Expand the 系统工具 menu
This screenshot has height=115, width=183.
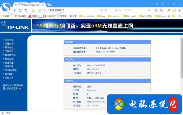(x=9, y=78)
